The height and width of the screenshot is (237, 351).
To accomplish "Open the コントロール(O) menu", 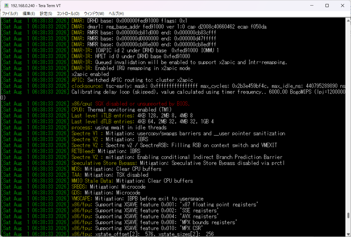I will [68, 13].
